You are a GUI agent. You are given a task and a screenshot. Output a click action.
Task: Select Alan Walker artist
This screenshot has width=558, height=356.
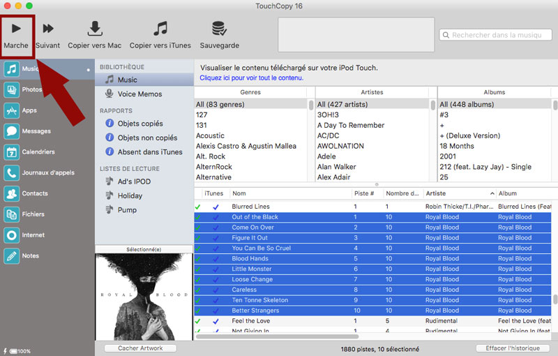coord(372,167)
